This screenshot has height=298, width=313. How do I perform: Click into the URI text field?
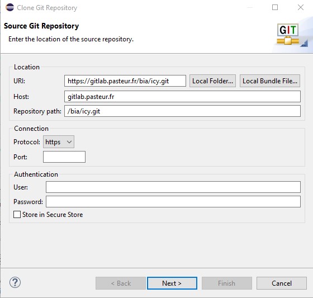(x=125, y=81)
